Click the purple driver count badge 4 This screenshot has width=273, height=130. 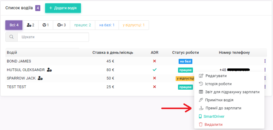[x=38, y=8]
